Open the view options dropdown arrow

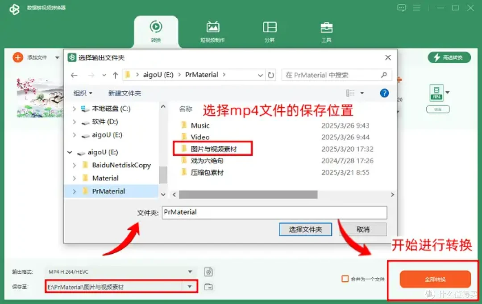tap(362, 93)
